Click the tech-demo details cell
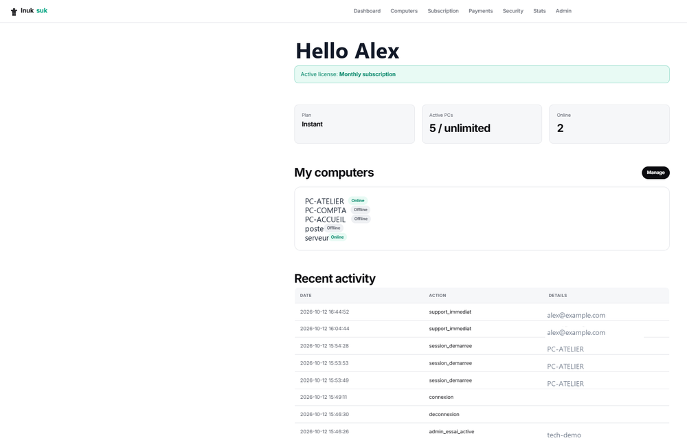The image size is (687, 445). point(564,435)
